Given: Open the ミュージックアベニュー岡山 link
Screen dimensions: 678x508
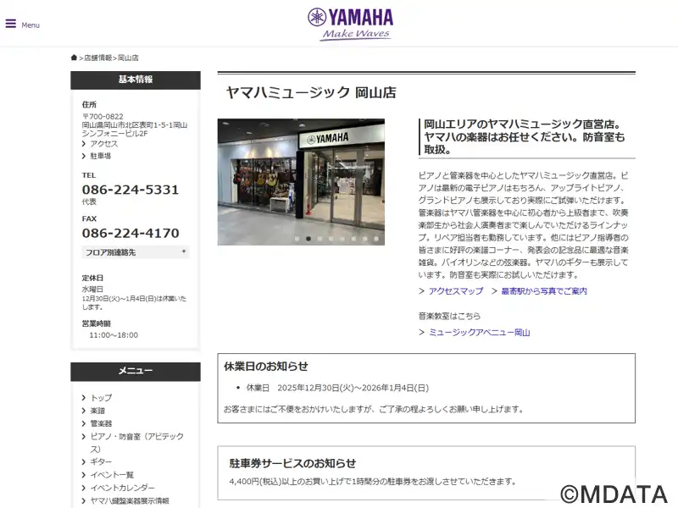Looking at the screenshot, I should 479,333.
